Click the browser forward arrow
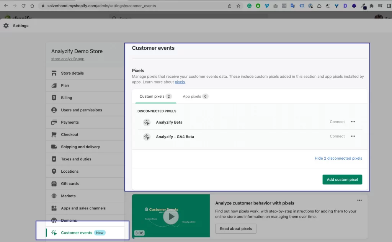392x242 pixels. (15, 6)
